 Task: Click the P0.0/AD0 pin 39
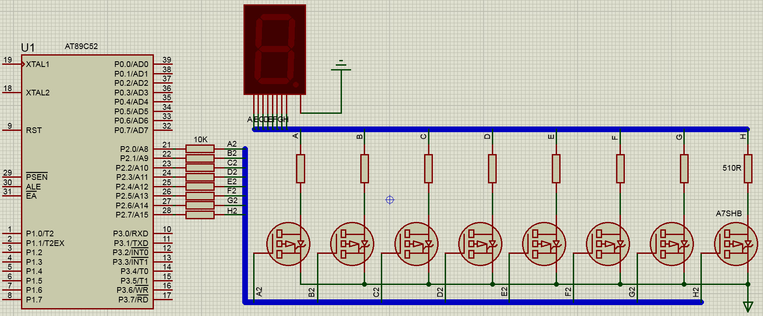pos(163,64)
